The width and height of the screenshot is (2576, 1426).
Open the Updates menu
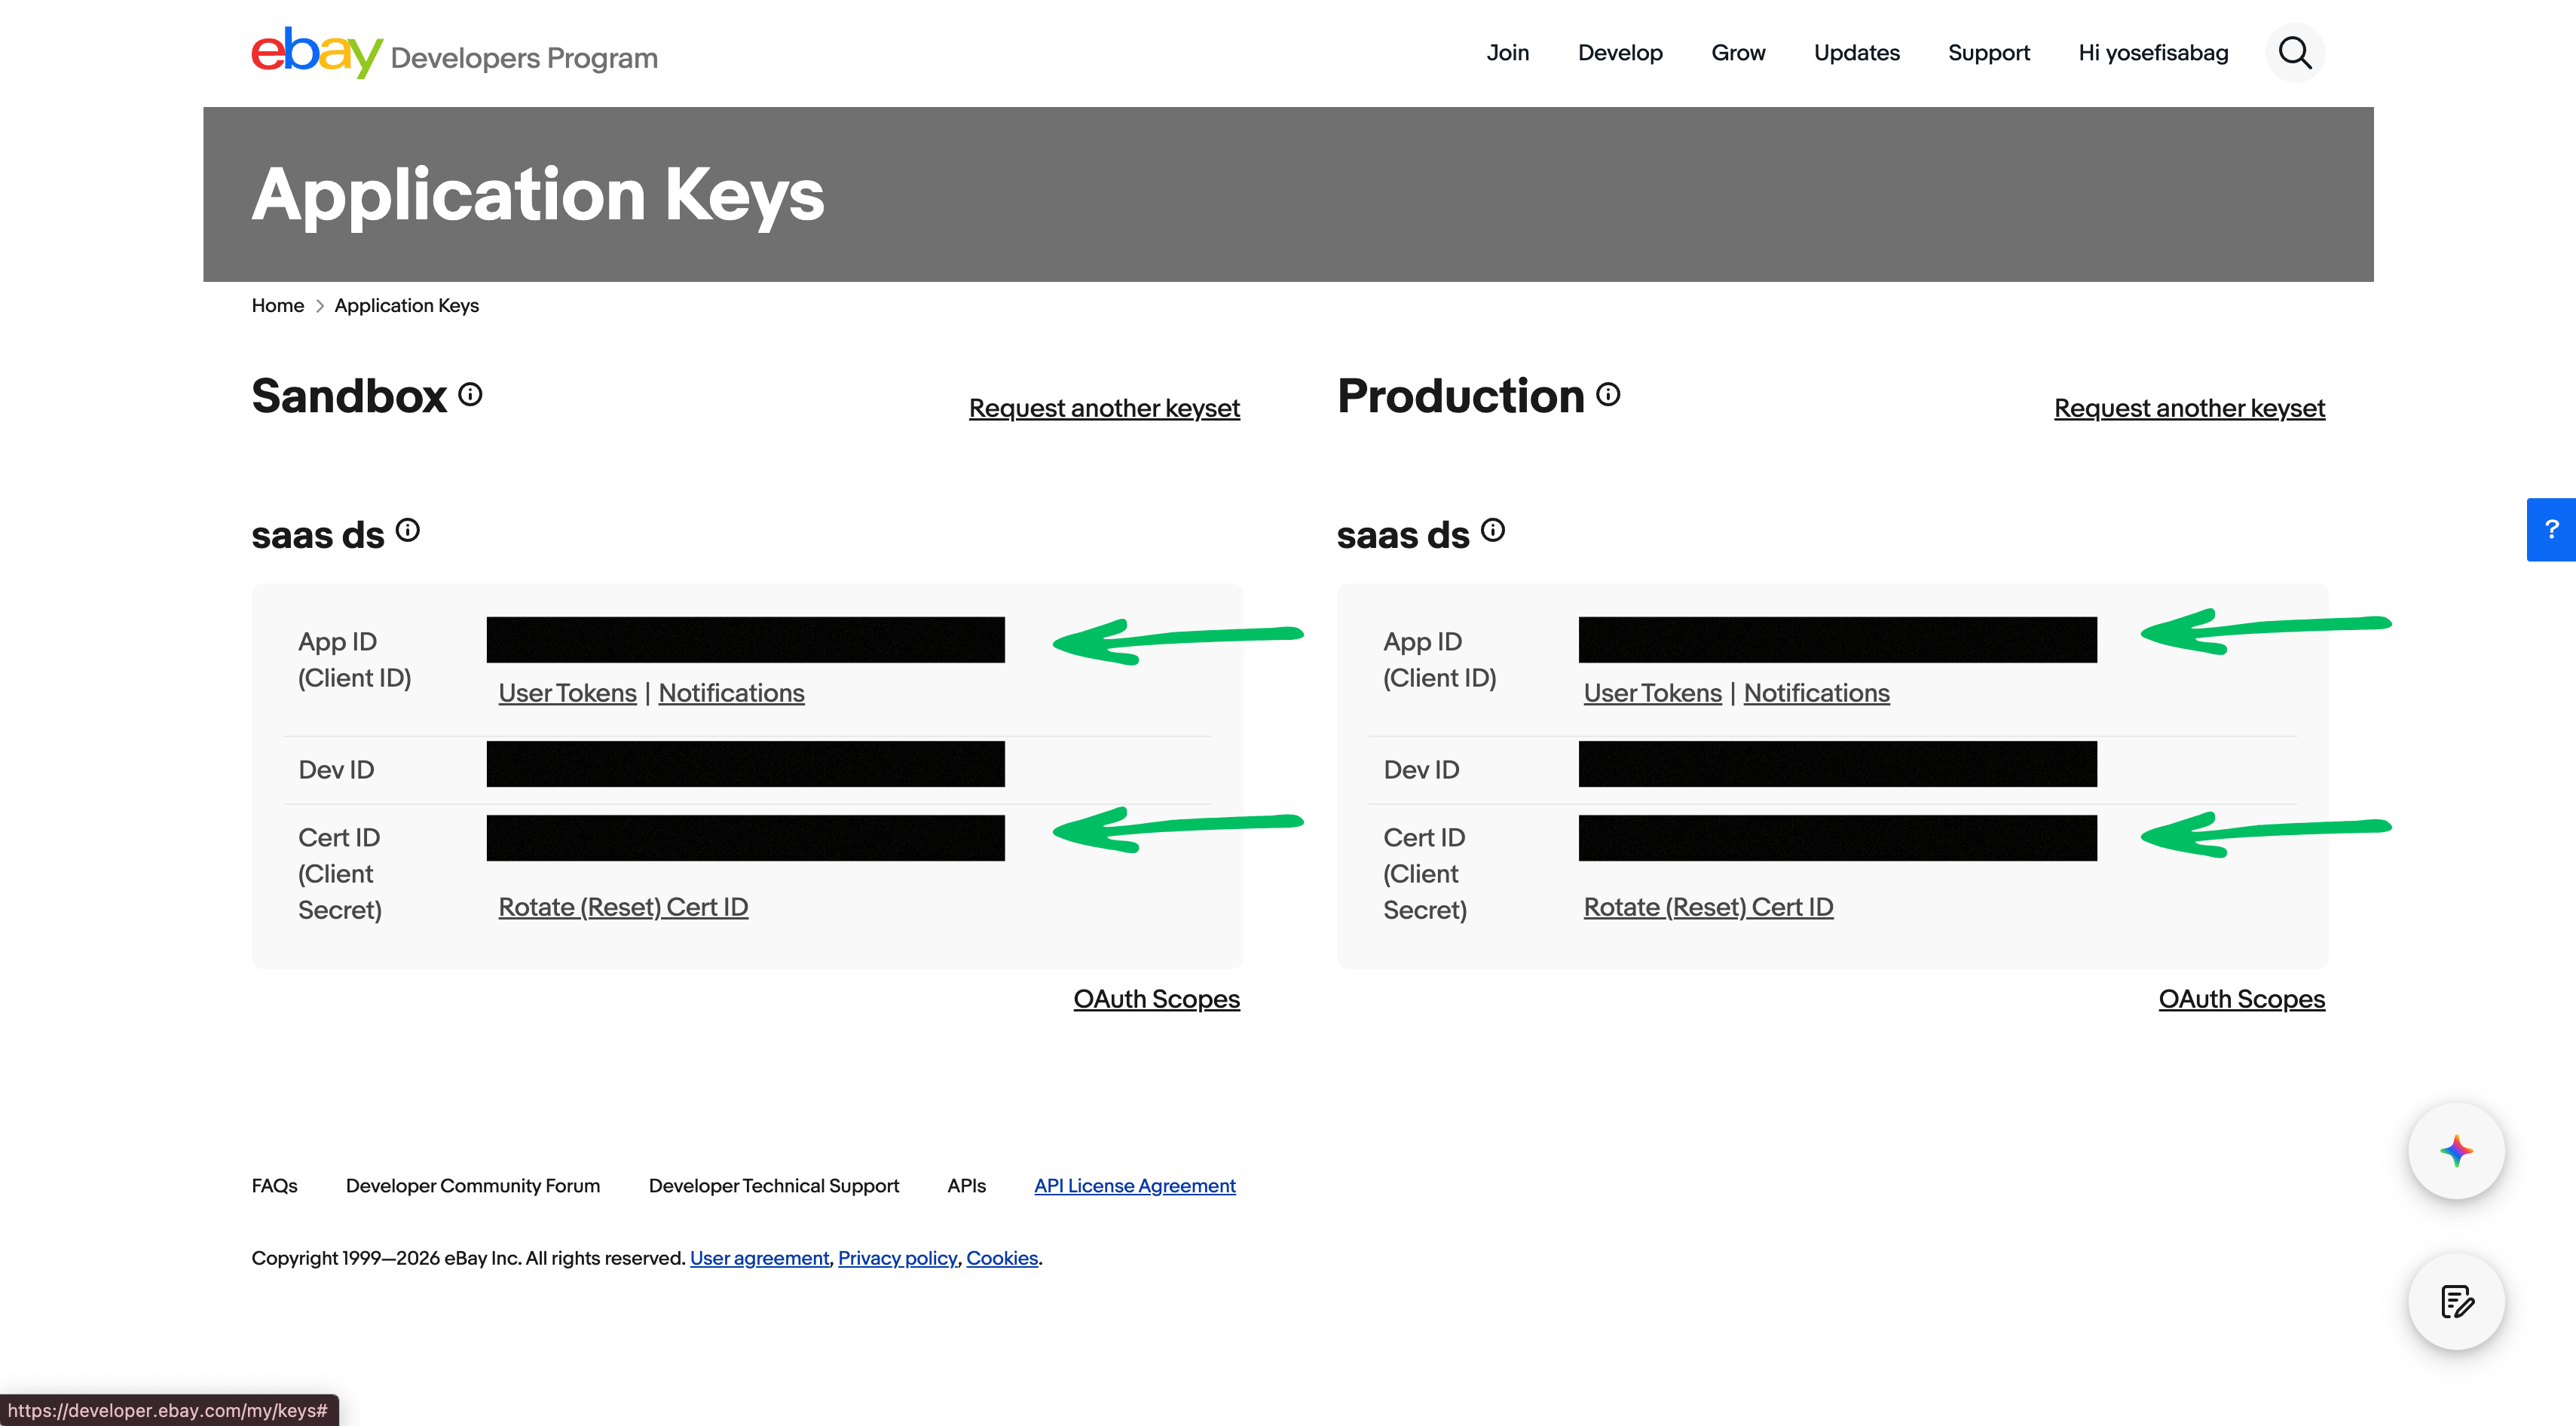click(x=1856, y=52)
